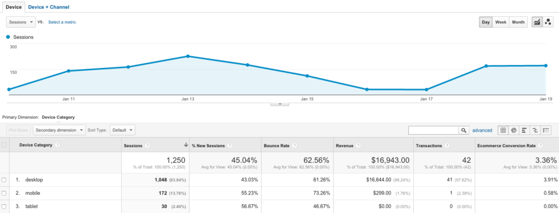Select the comparison view icon

click(x=535, y=130)
